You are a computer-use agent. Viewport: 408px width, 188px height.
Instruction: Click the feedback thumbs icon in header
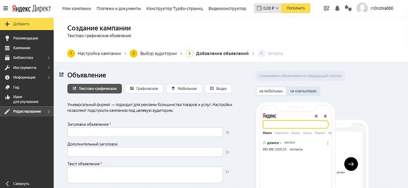coord(348,8)
